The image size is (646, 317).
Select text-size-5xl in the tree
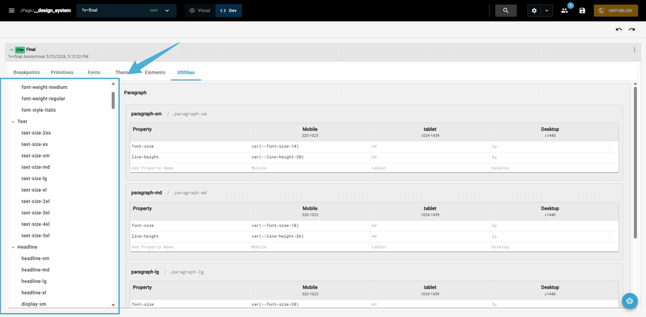click(x=36, y=235)
